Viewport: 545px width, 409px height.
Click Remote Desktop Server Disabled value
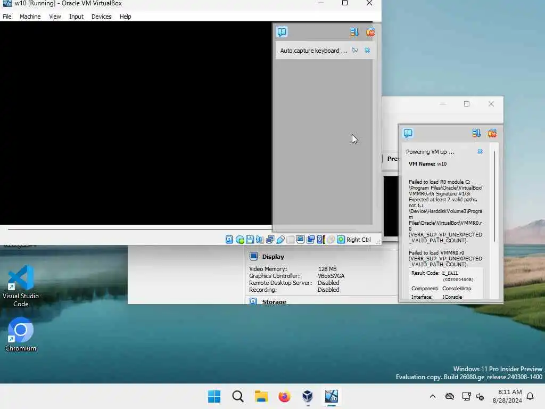pyautogui.click(x=328, y=283)
